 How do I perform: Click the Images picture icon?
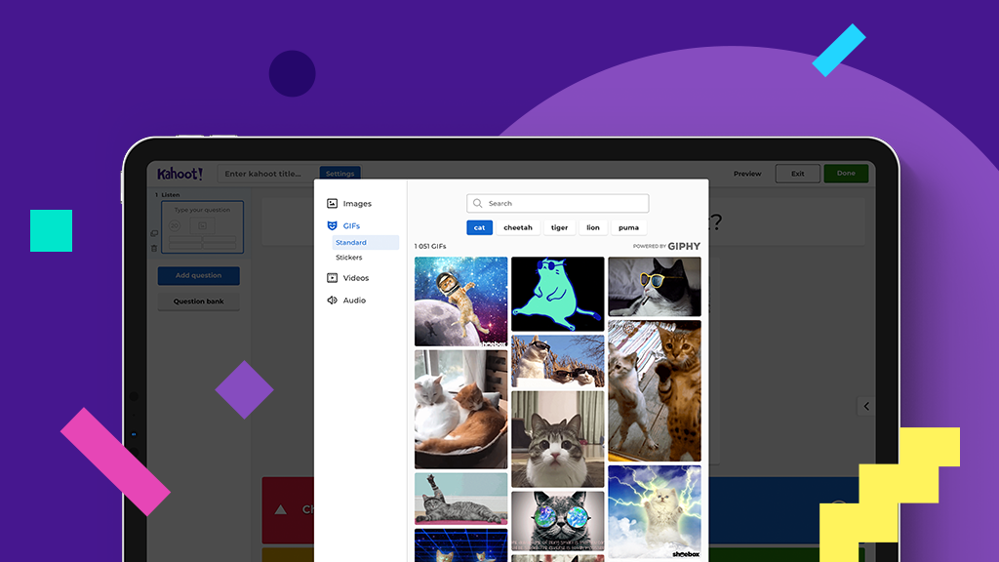pos(332,203)
